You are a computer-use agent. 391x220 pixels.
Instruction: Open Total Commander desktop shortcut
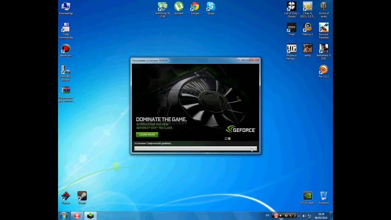(66, 31)
